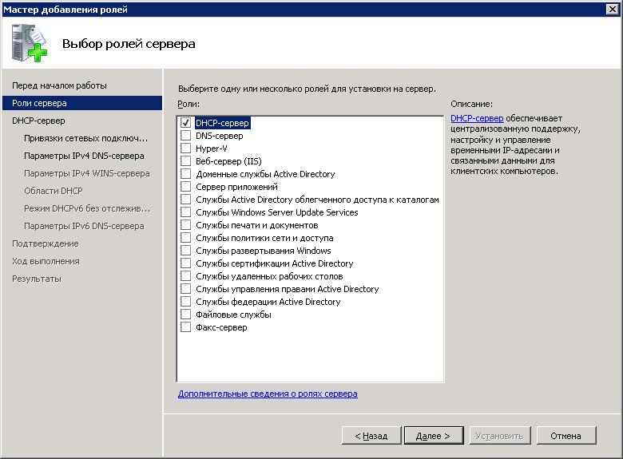Select Доменные службы Active Directory role label

265,174
